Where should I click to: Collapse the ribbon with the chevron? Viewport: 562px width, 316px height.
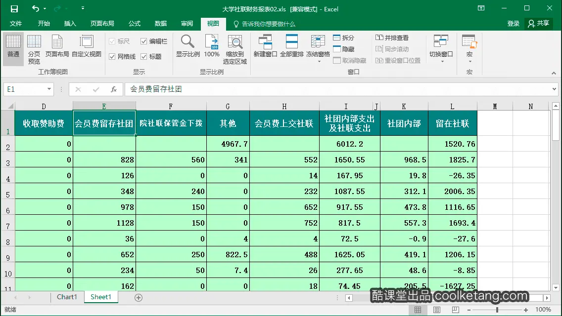(x=554, y=73)
